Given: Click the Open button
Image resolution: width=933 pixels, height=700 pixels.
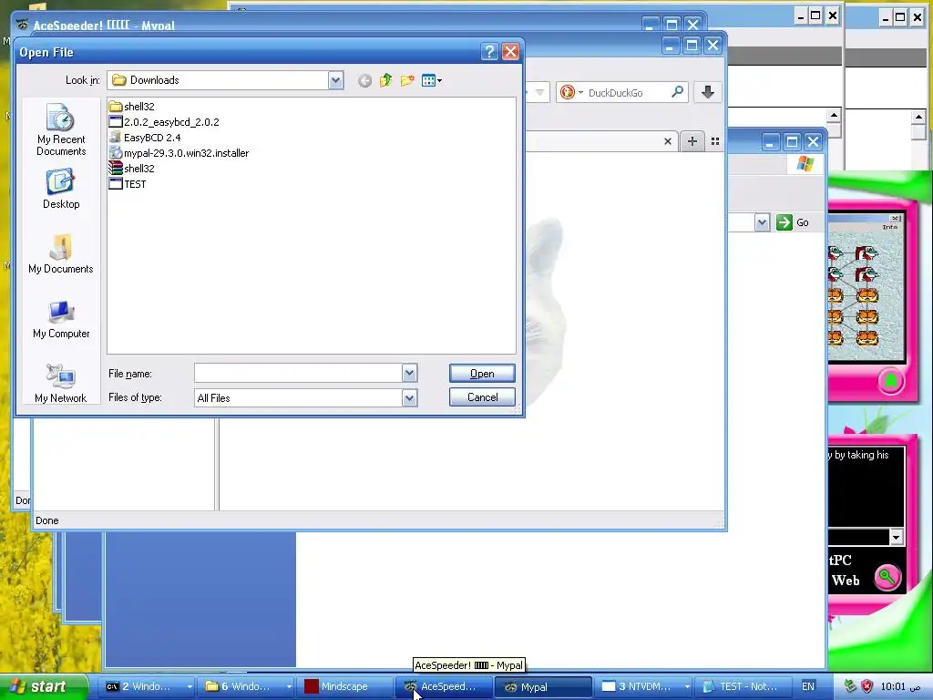Looking at the screenshot, I should pyautogui.click(x=482, y=373).
